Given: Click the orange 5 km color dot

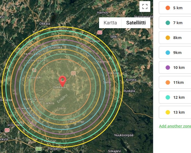Looking at the screenshot, I should click(168, 8).
